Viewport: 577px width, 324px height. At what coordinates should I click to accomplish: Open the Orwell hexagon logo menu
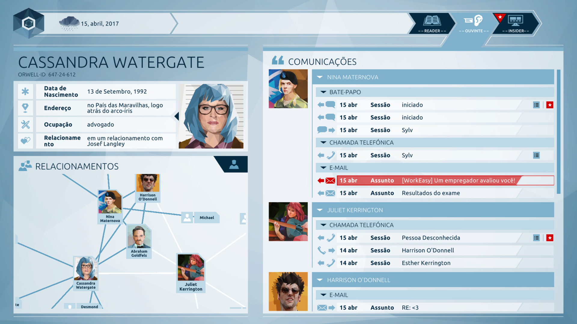coord(29,23)
